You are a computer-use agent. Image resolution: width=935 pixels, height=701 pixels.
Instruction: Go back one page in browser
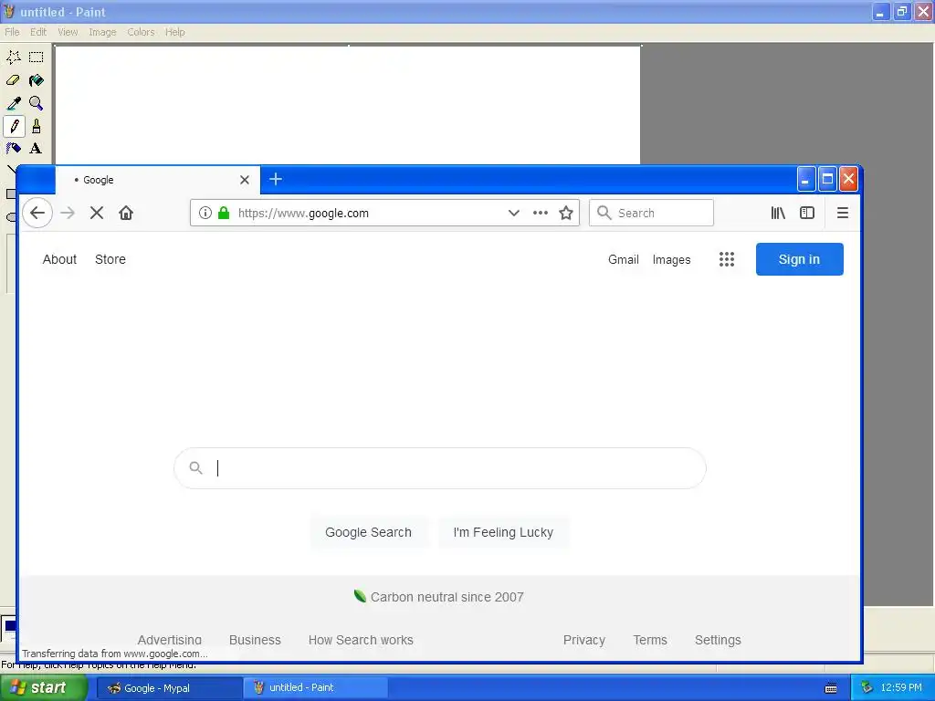[x=37, y=213]
